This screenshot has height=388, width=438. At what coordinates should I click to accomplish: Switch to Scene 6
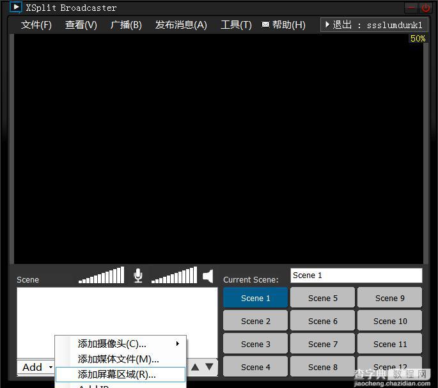coord(323,322)
